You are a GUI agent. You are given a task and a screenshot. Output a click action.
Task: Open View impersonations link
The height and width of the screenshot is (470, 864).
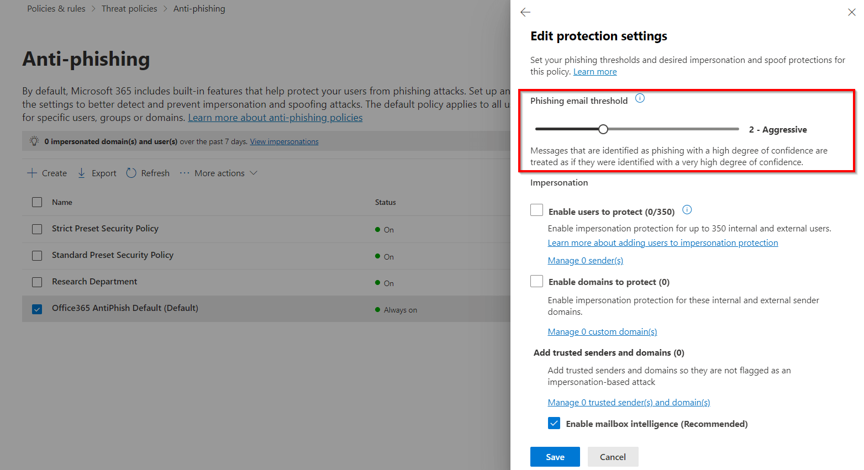(x=284, y=141)
